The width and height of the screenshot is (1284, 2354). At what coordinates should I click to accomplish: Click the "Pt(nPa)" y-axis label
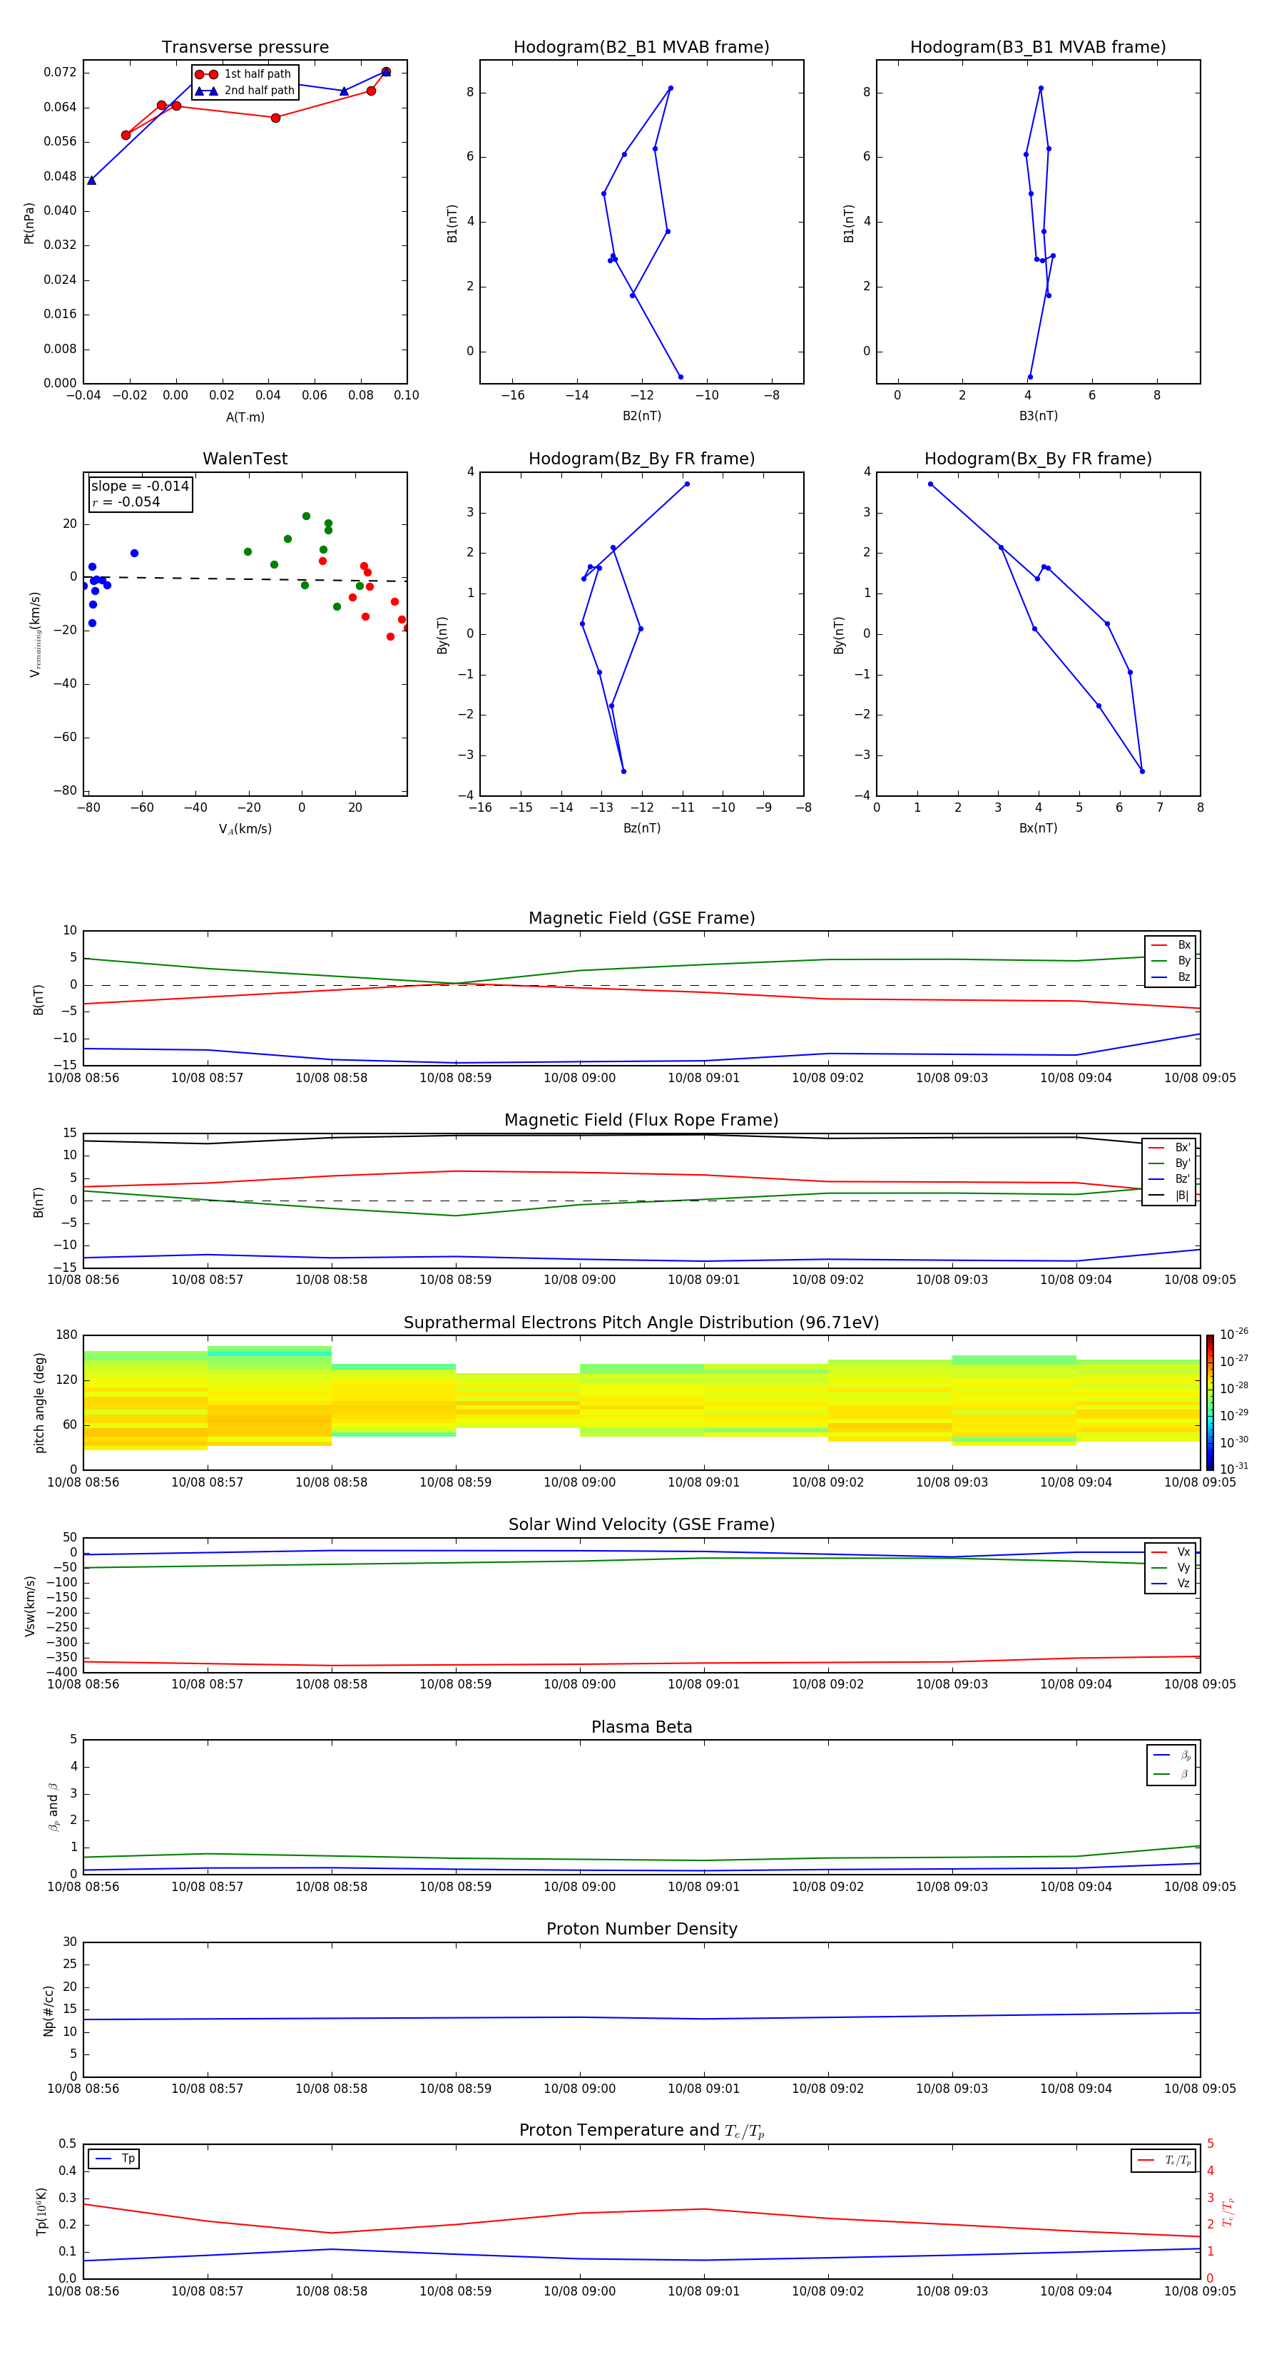[x=29, y=223]
